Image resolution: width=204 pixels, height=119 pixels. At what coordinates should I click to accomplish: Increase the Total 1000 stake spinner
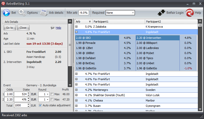pyautogui.click(x=29, y=104)
